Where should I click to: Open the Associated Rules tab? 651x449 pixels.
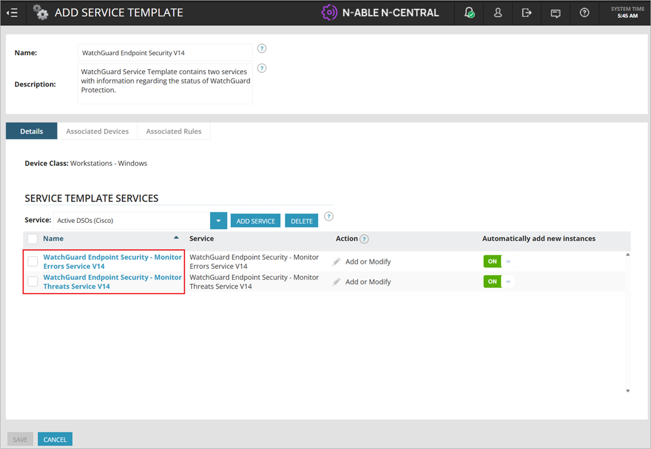pos(173,131)
